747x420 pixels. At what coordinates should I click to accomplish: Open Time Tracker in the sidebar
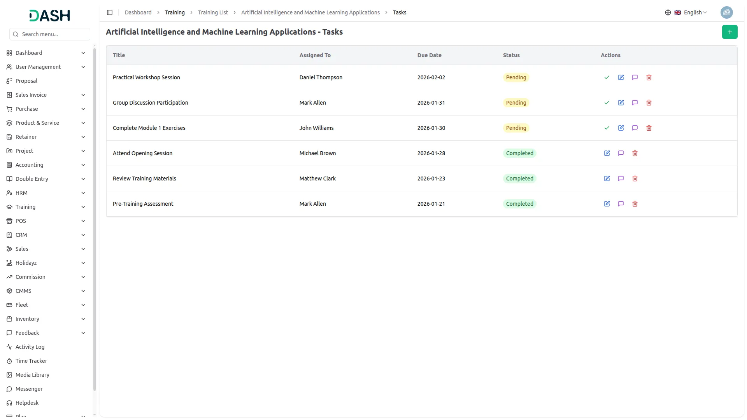tap(46, 361)
